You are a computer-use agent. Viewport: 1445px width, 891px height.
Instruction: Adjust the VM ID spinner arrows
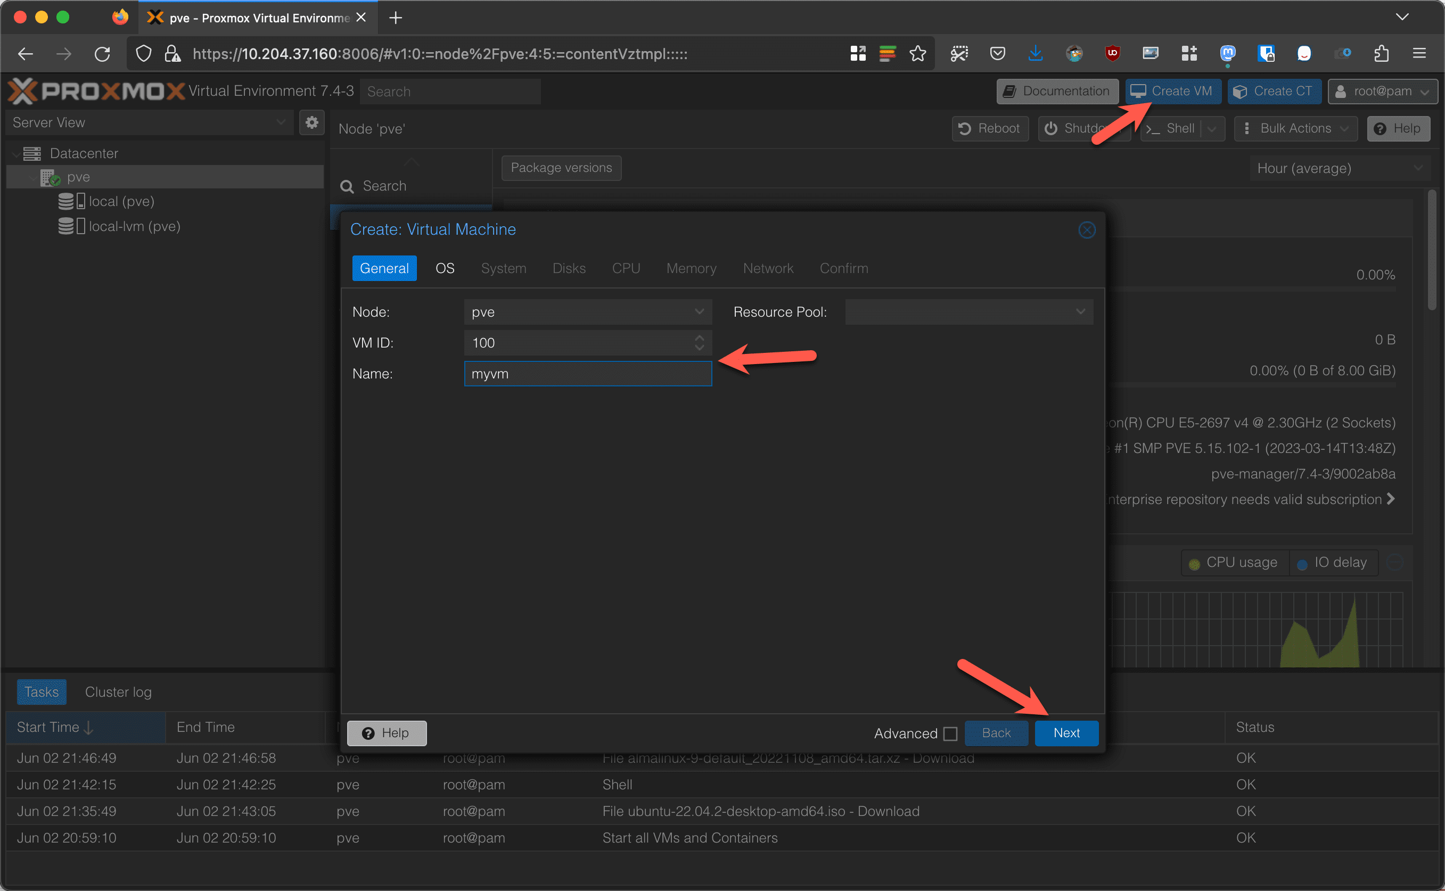coord(699,342)
